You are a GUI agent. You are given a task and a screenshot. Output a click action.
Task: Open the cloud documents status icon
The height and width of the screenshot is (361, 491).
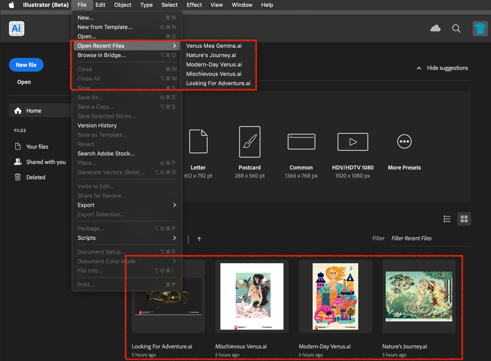[435, 28]
